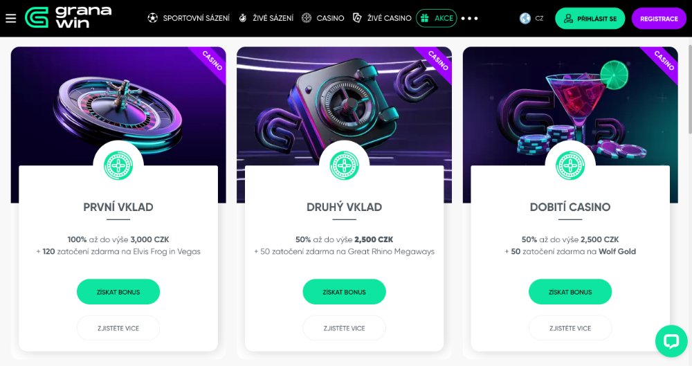Go to the Casino menu item
Viewport: 692px width, 366px height.
pos(330,18)
